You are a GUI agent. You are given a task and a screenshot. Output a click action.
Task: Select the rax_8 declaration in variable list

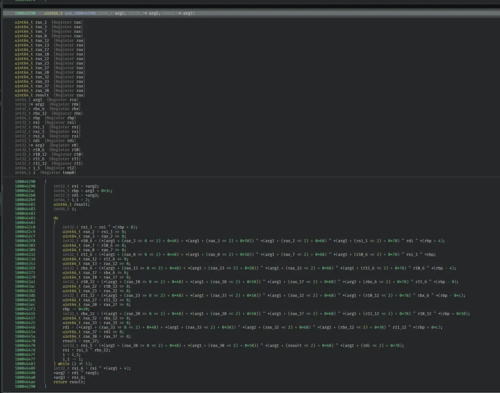[49, 36]
